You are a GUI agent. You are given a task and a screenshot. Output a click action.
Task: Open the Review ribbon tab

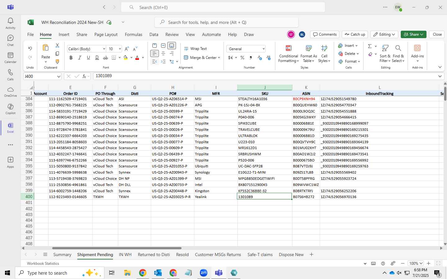click(x=172, y=34)
